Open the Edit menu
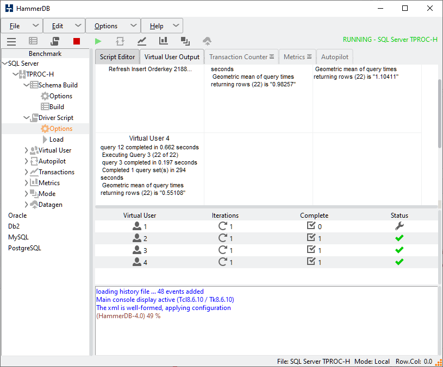 pyautogui.click(x=65, y=26)
